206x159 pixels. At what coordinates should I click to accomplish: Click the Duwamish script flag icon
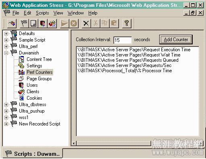point(14,53)
